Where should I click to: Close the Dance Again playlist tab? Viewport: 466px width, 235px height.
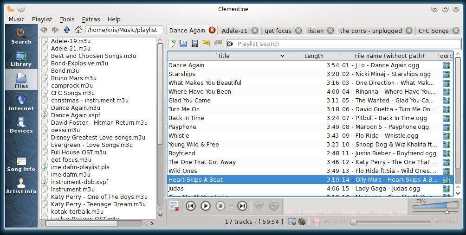[x=212, y=30]
